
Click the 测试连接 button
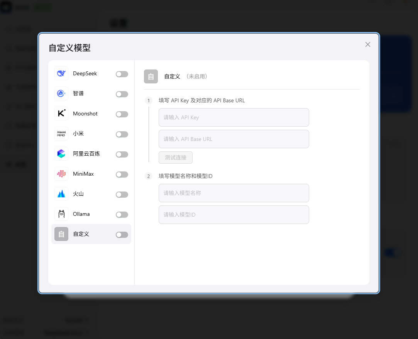(x=175, y=158)
